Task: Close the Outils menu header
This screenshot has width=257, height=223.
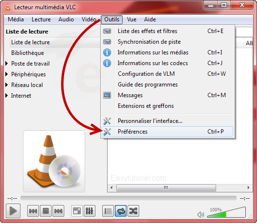Action: pyautogui.click(x=111, y=19)
